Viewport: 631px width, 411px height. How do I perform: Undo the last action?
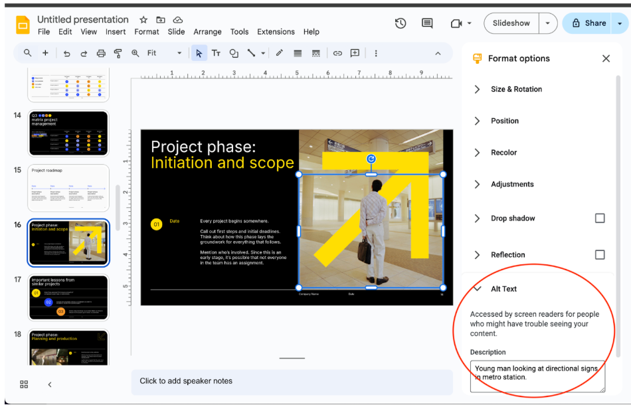click(67, 52)
